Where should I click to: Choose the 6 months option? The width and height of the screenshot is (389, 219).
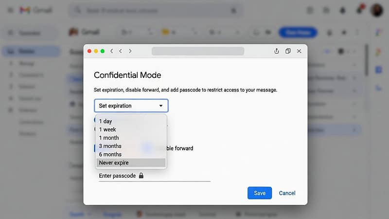[131, 154]
